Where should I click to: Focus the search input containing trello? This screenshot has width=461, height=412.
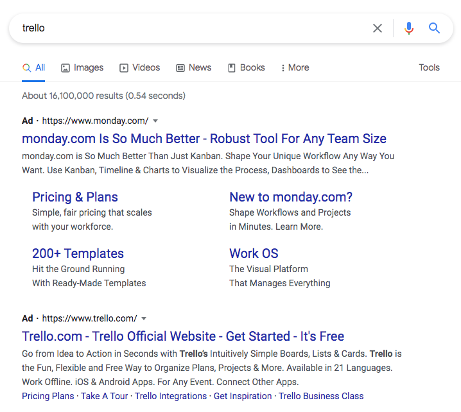coord(193,28)
